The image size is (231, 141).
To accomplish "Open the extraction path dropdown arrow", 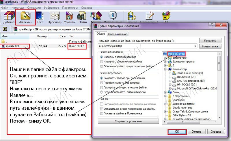I will click(195, 46).
